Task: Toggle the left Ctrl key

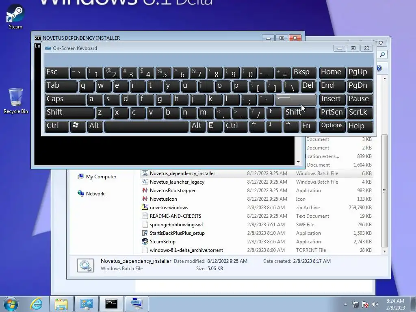Action: tap(57, 126)
